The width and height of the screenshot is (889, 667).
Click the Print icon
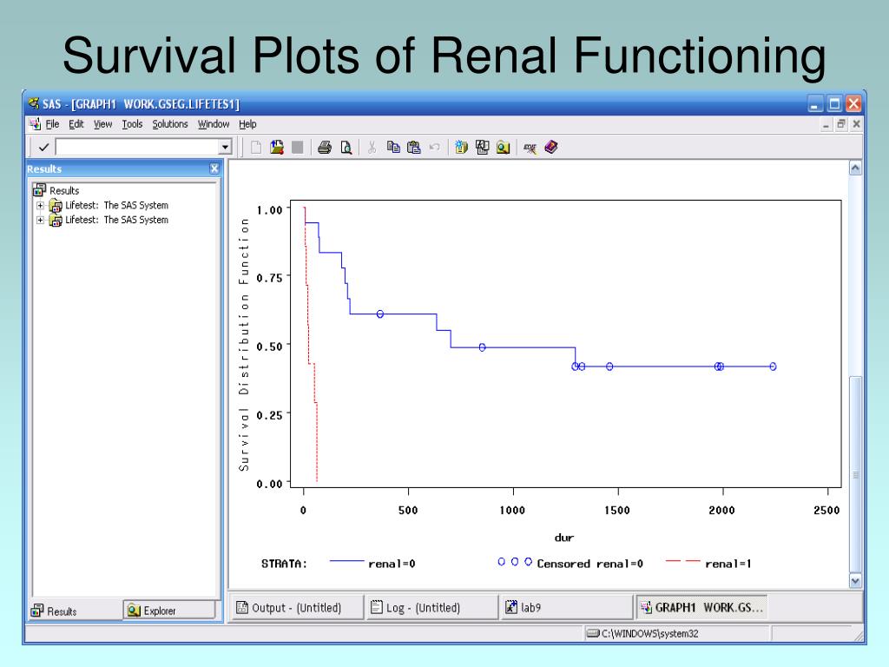325,148
